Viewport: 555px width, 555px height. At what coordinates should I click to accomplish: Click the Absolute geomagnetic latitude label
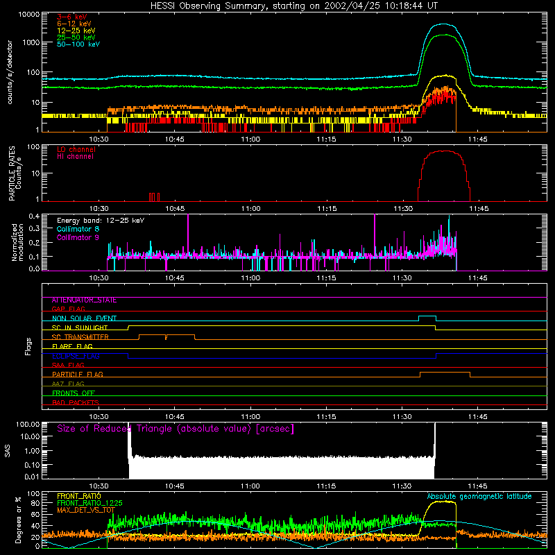pyautogui.click(x=479, y=496)
